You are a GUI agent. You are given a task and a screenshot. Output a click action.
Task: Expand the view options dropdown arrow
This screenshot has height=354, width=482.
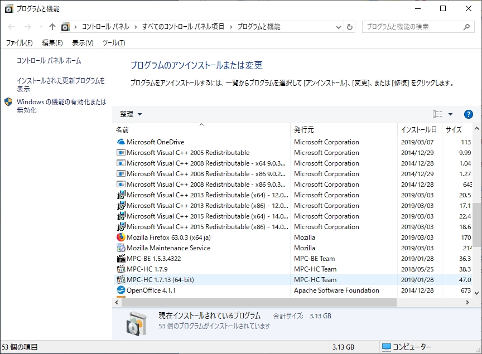450,114
